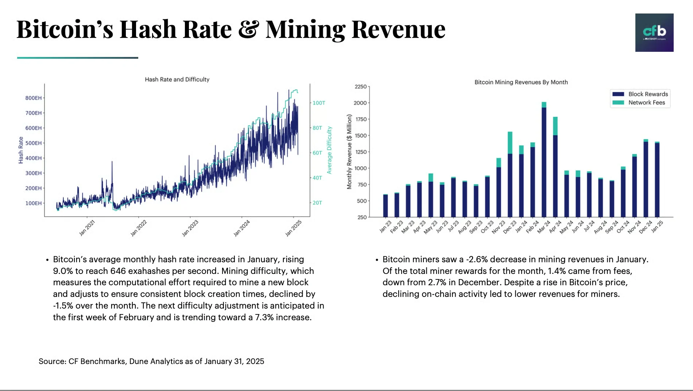Toggle Block Rewards visibility in the legend
Viewport: 693px width, 391px height.
[x=618, y=94]
